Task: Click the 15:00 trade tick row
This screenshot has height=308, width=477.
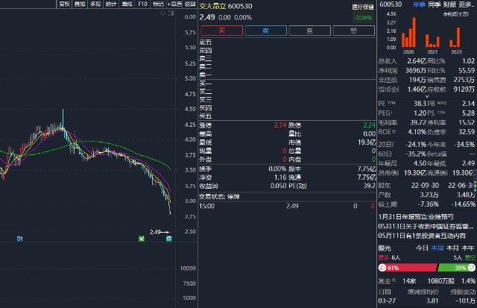Action: (x=287, y=206)
